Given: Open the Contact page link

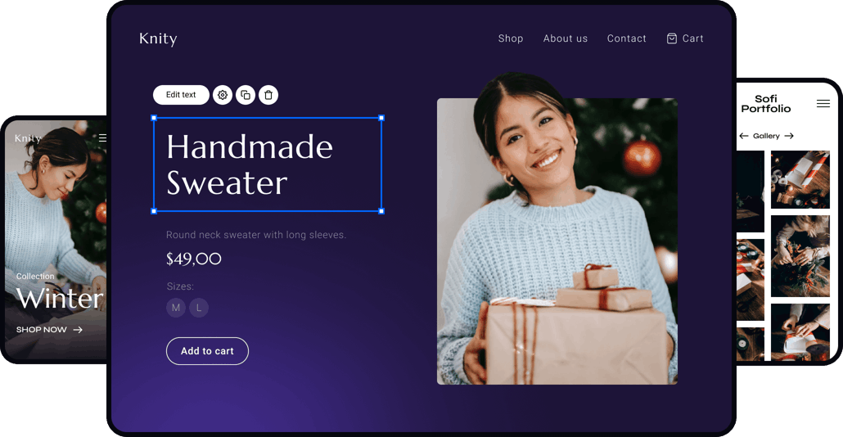Looking at the screenshot, I should [x=627, y=38].
